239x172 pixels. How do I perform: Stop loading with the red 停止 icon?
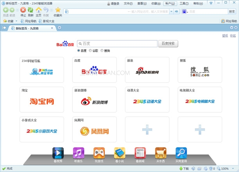23,10
